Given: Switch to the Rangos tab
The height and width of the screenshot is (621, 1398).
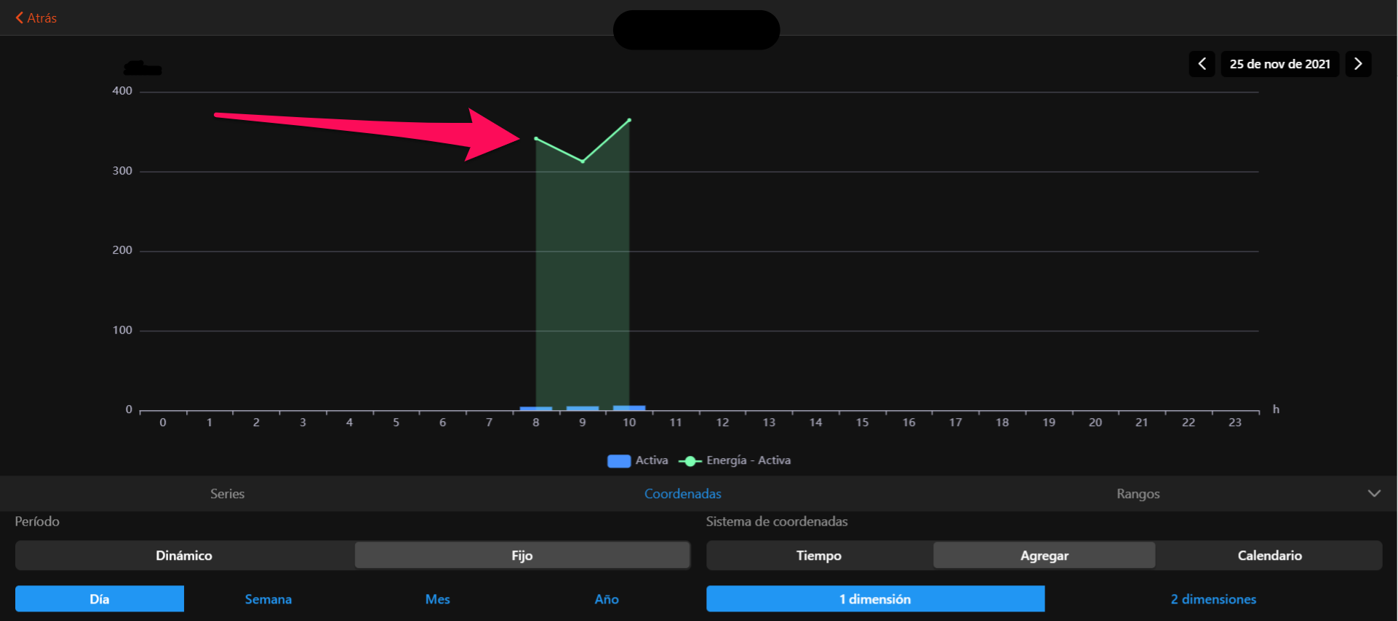Looking at the screenshot, I should tap(1138, 494).
